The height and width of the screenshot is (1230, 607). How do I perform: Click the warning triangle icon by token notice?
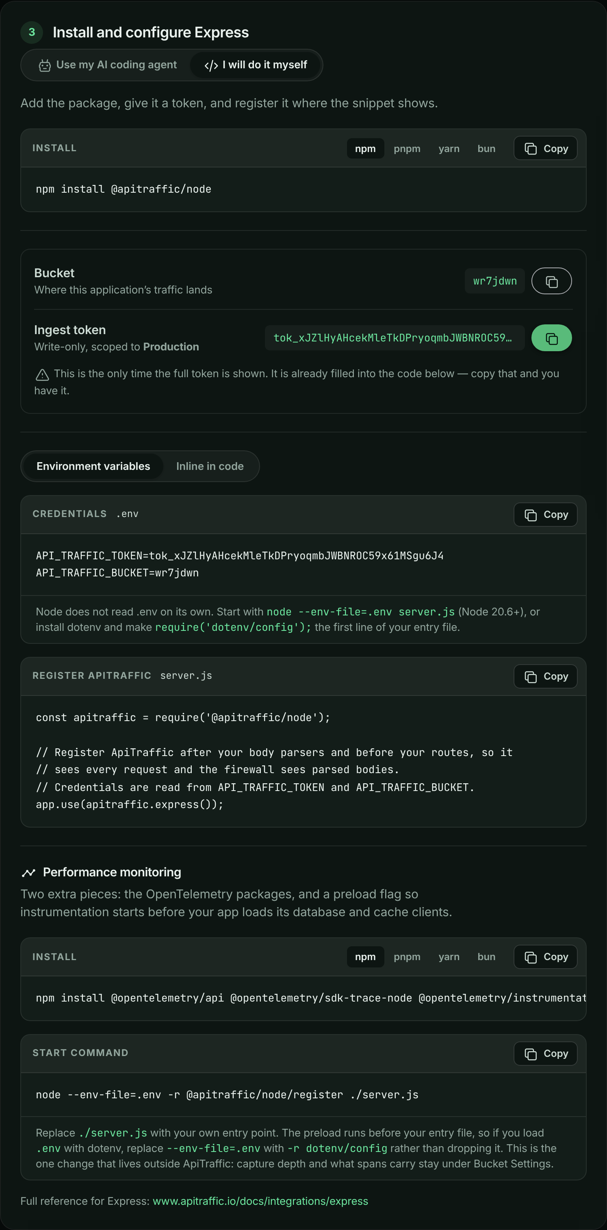[43, 375]
